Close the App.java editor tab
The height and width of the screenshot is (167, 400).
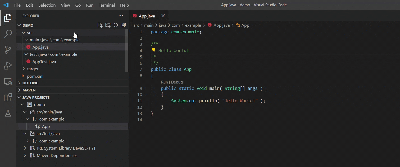click(163, 16)
